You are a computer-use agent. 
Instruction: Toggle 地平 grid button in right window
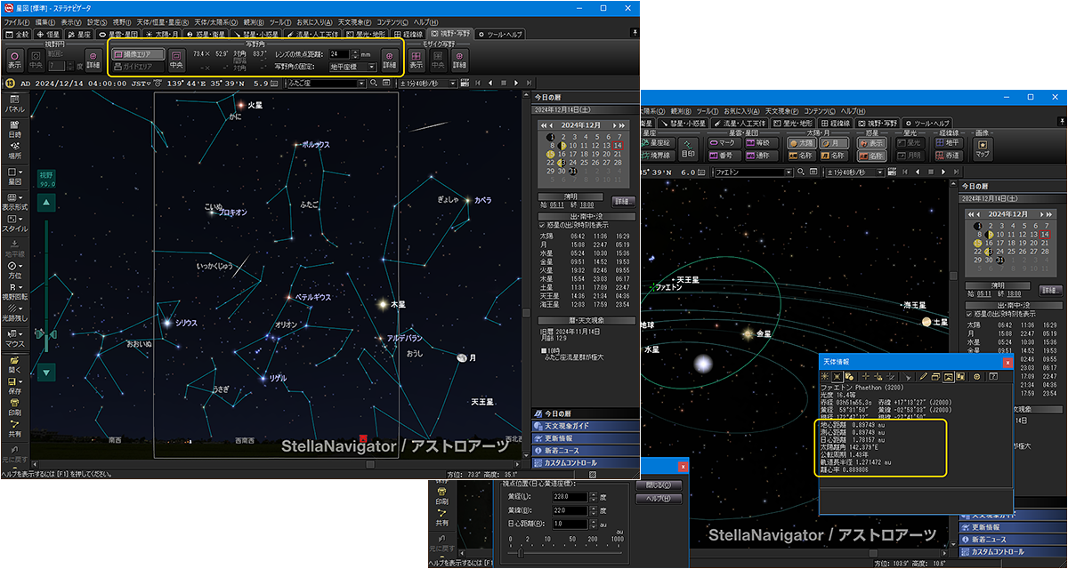point(947,142)
